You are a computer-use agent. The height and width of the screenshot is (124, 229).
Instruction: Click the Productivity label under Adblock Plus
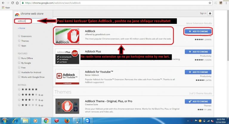point(206,56)
